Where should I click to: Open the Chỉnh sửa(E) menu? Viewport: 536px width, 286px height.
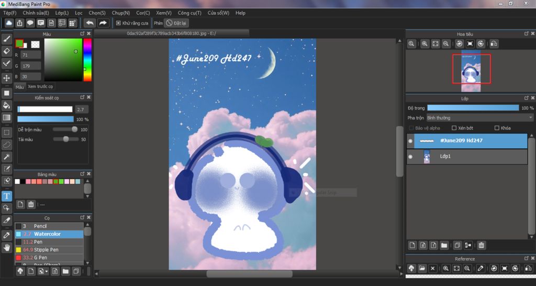(36, 13)
